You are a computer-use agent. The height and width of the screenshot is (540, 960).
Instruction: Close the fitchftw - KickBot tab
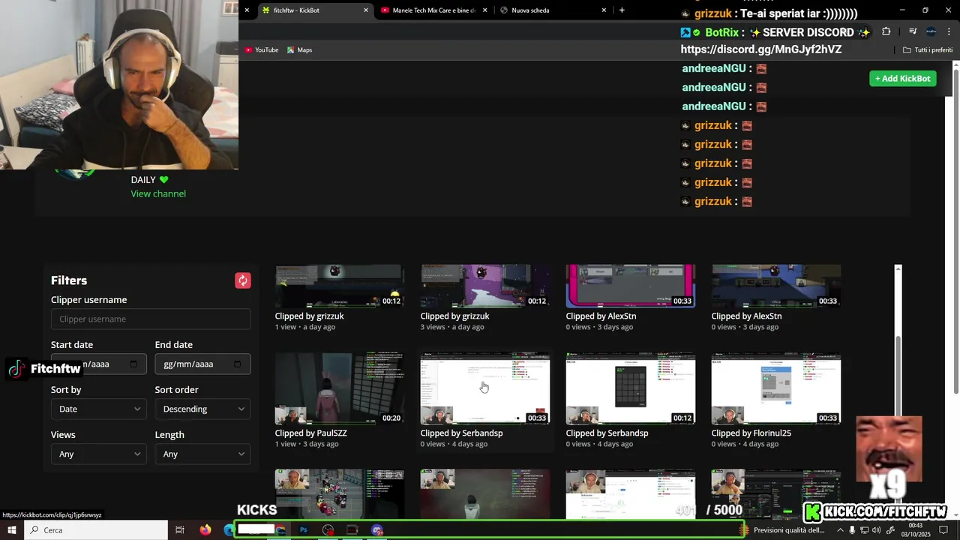point(366,10)
